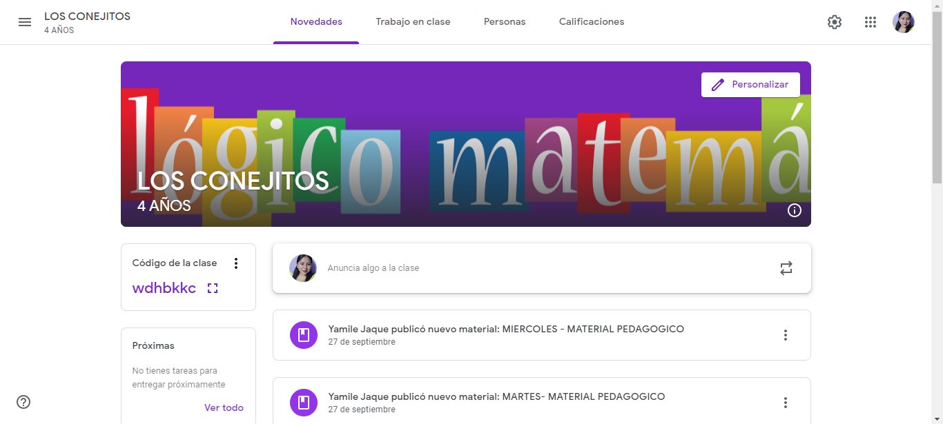Click the LOS CONEJITOS header class name
The image size is (943, 424).
pos(87,17)
